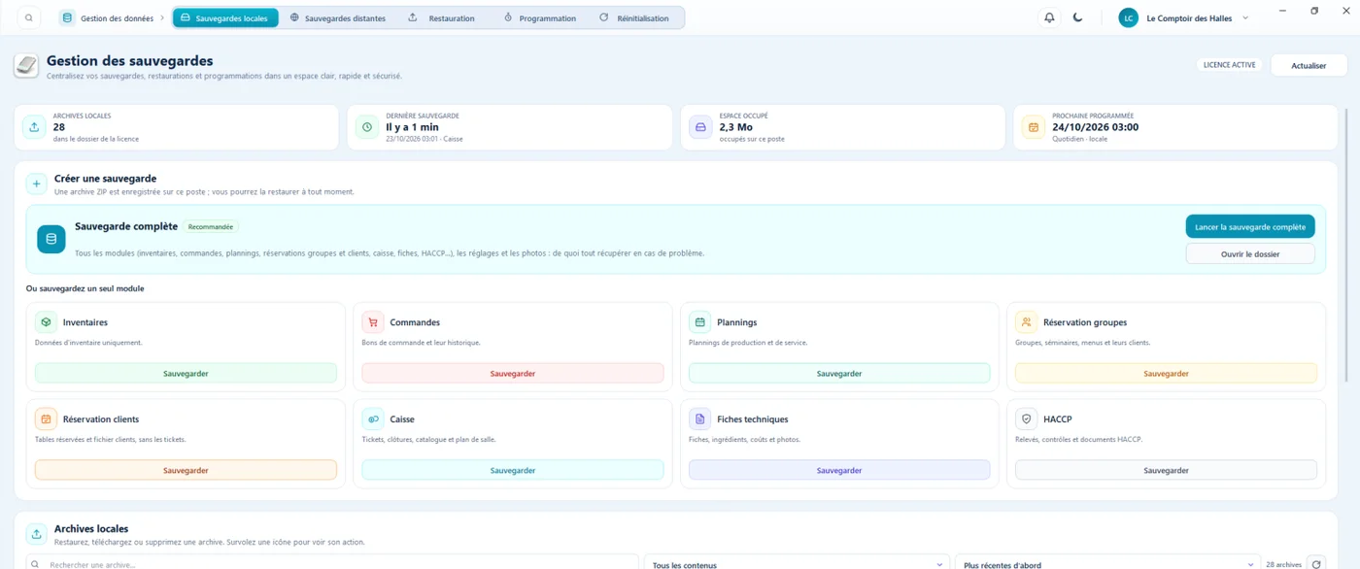Launch the complete backup
This screenshot has width=1360, height=569.
click(1250, 226)
